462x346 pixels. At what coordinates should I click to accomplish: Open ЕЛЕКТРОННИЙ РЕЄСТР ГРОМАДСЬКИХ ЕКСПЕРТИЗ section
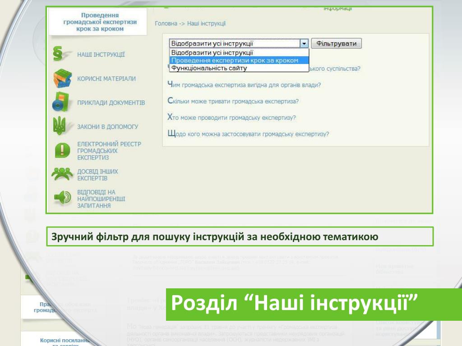pos(109,150)
